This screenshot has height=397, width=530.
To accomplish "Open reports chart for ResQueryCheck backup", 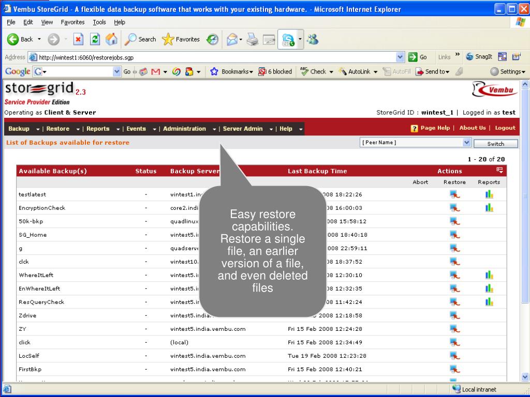I will pyautogui.click(x=489, y=302).
